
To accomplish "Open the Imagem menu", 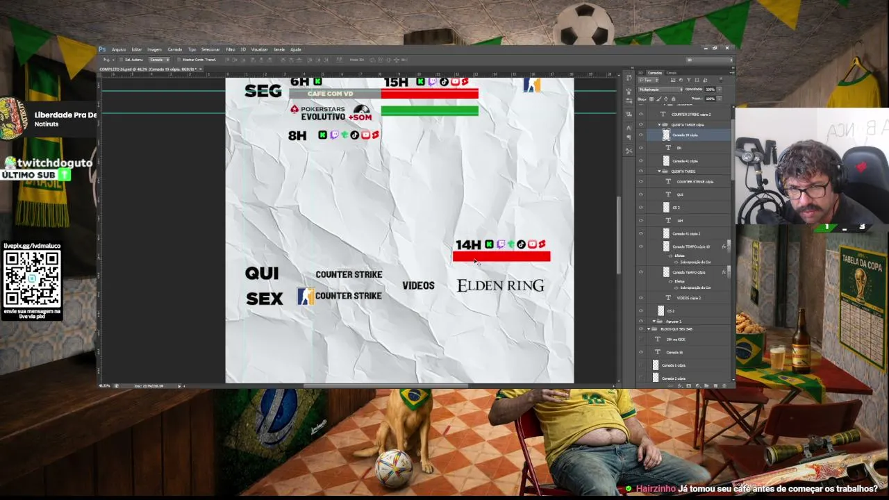I will (154, 49).
